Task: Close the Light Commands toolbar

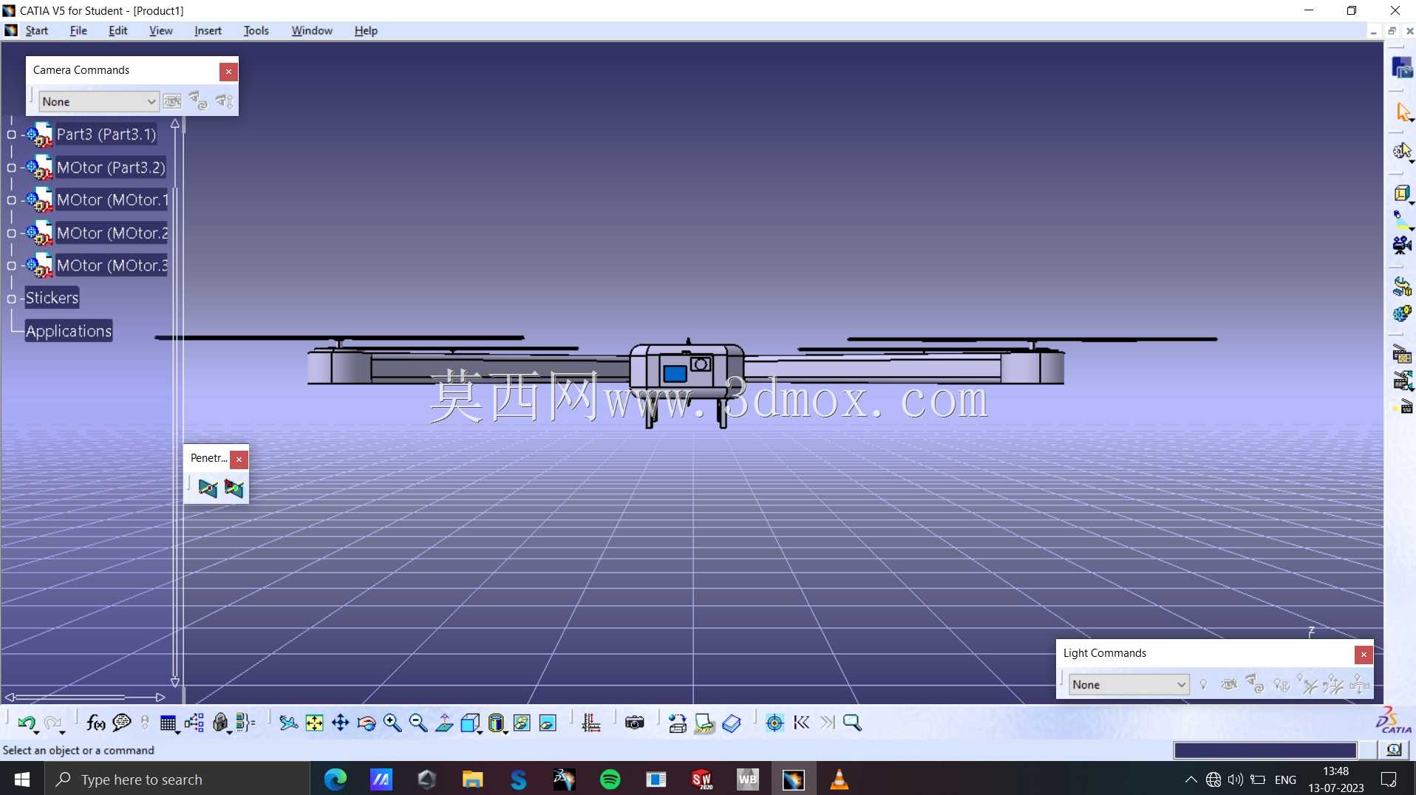Action: point(1364,655)
